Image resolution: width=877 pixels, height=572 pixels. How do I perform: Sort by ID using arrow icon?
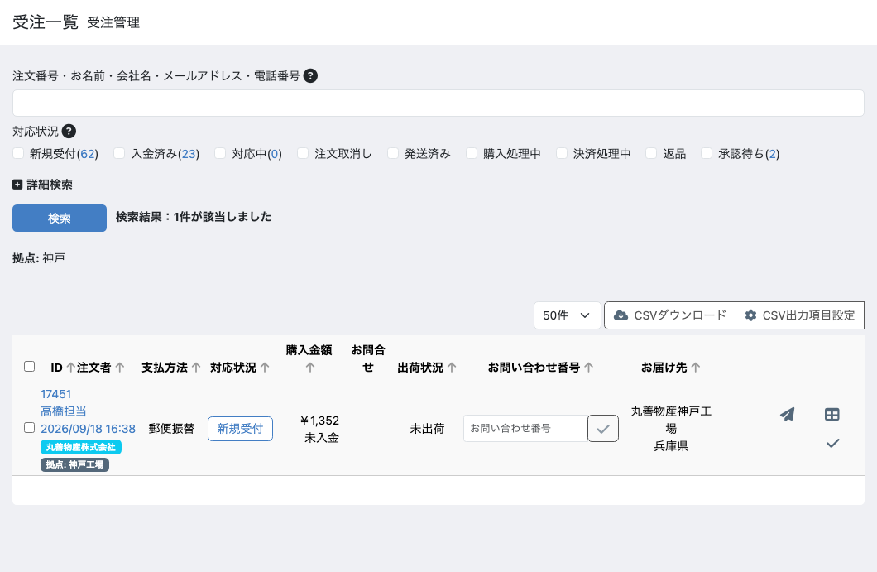pyautogui.click(x=70, y=368)
